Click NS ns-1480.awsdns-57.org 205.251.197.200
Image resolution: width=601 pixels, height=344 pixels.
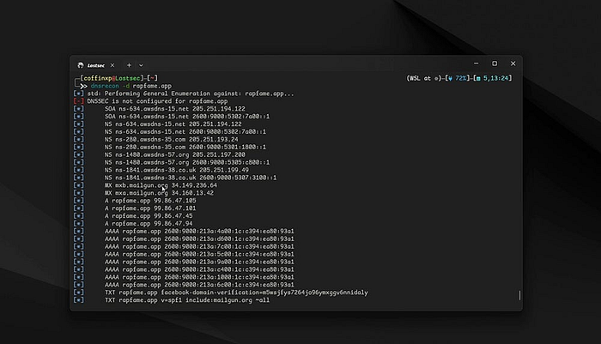[x=175, y=154]
